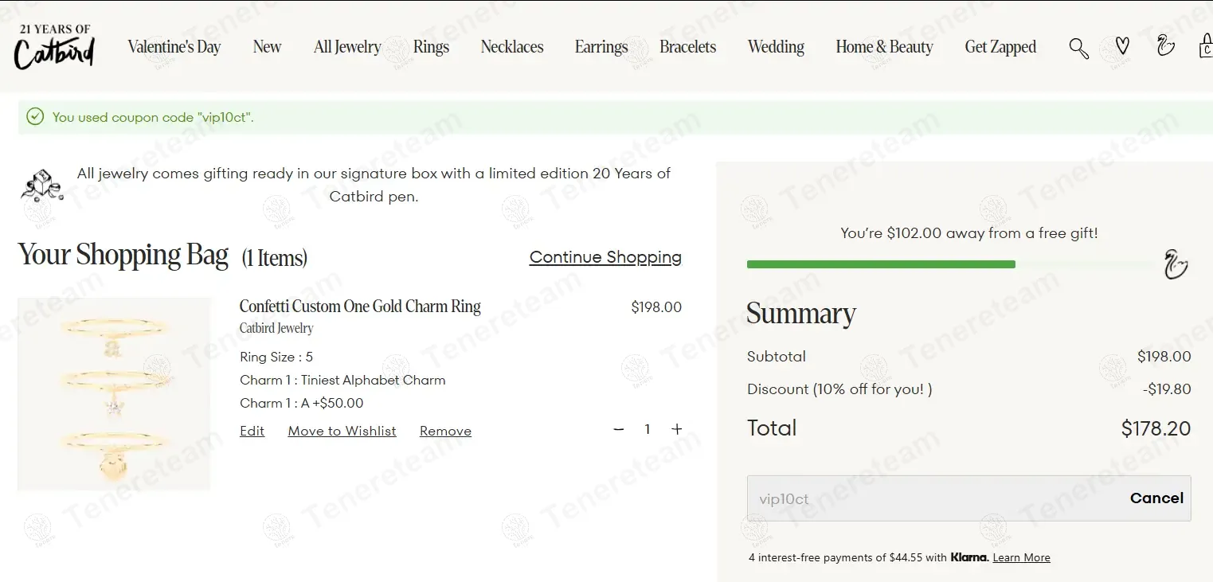Open the Rings menu
The width and height of the screenshot is (1213, 582).
(x=431, y=47)
